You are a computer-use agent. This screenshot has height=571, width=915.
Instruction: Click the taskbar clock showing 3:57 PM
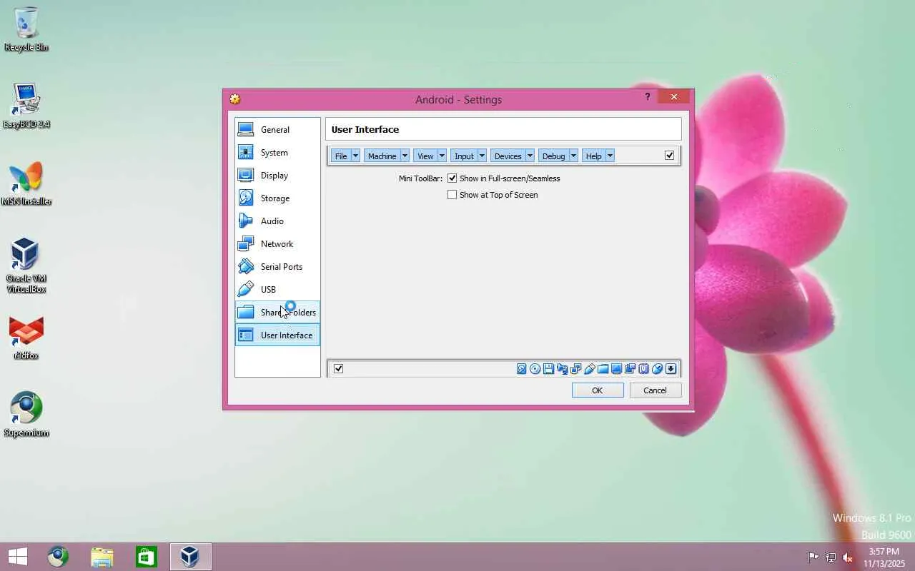coord(884,557)
